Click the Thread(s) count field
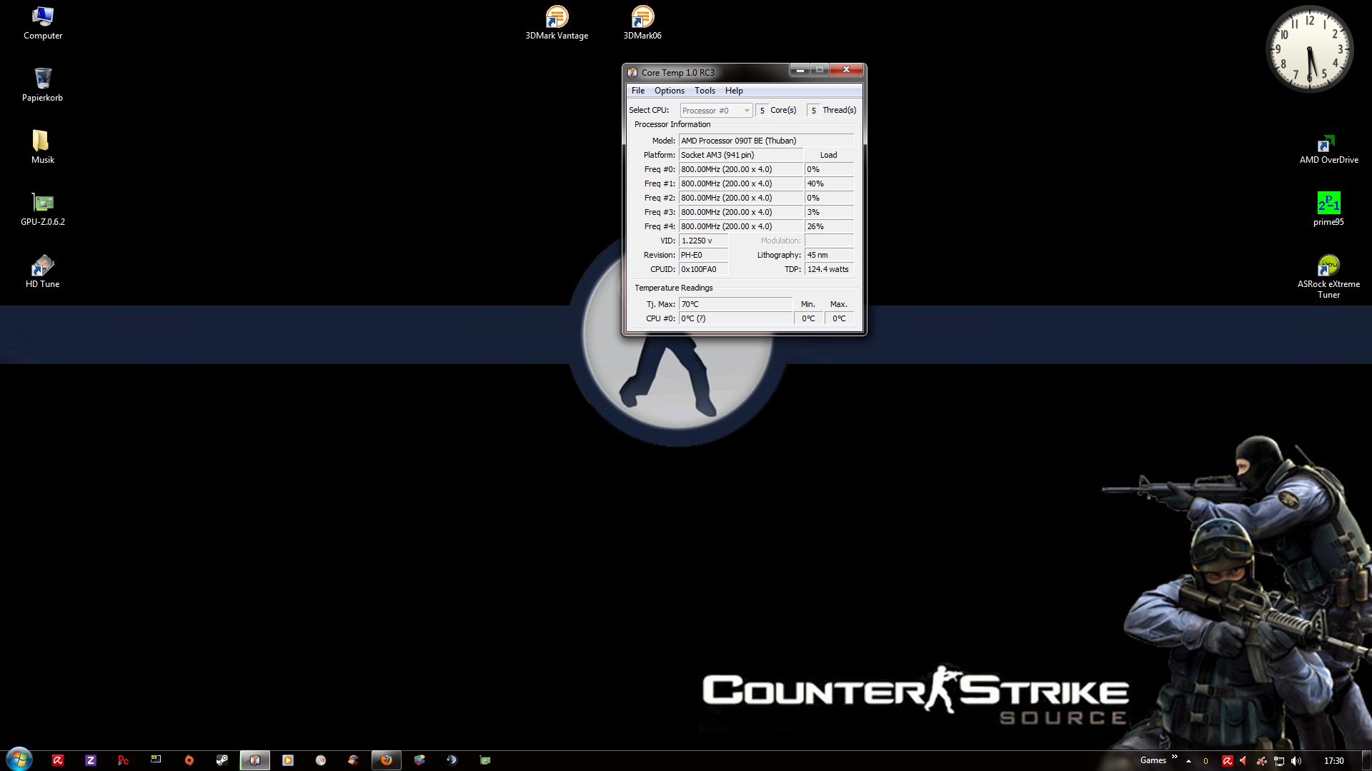The height and width of the screenshot is (771, 1372). coord(813,111)
